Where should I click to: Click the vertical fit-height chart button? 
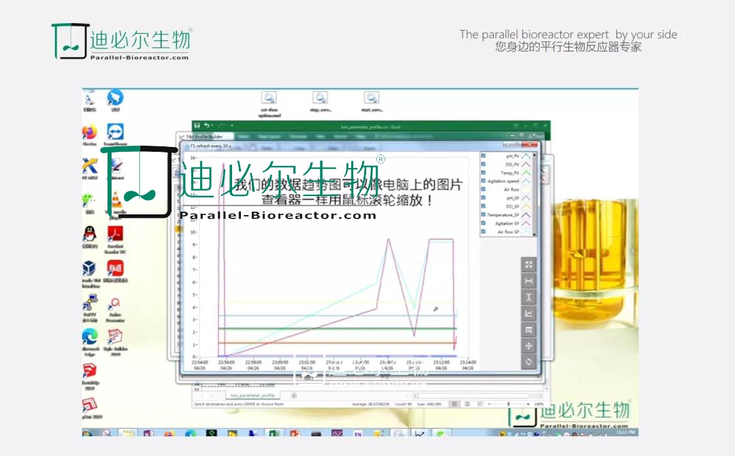529,297
